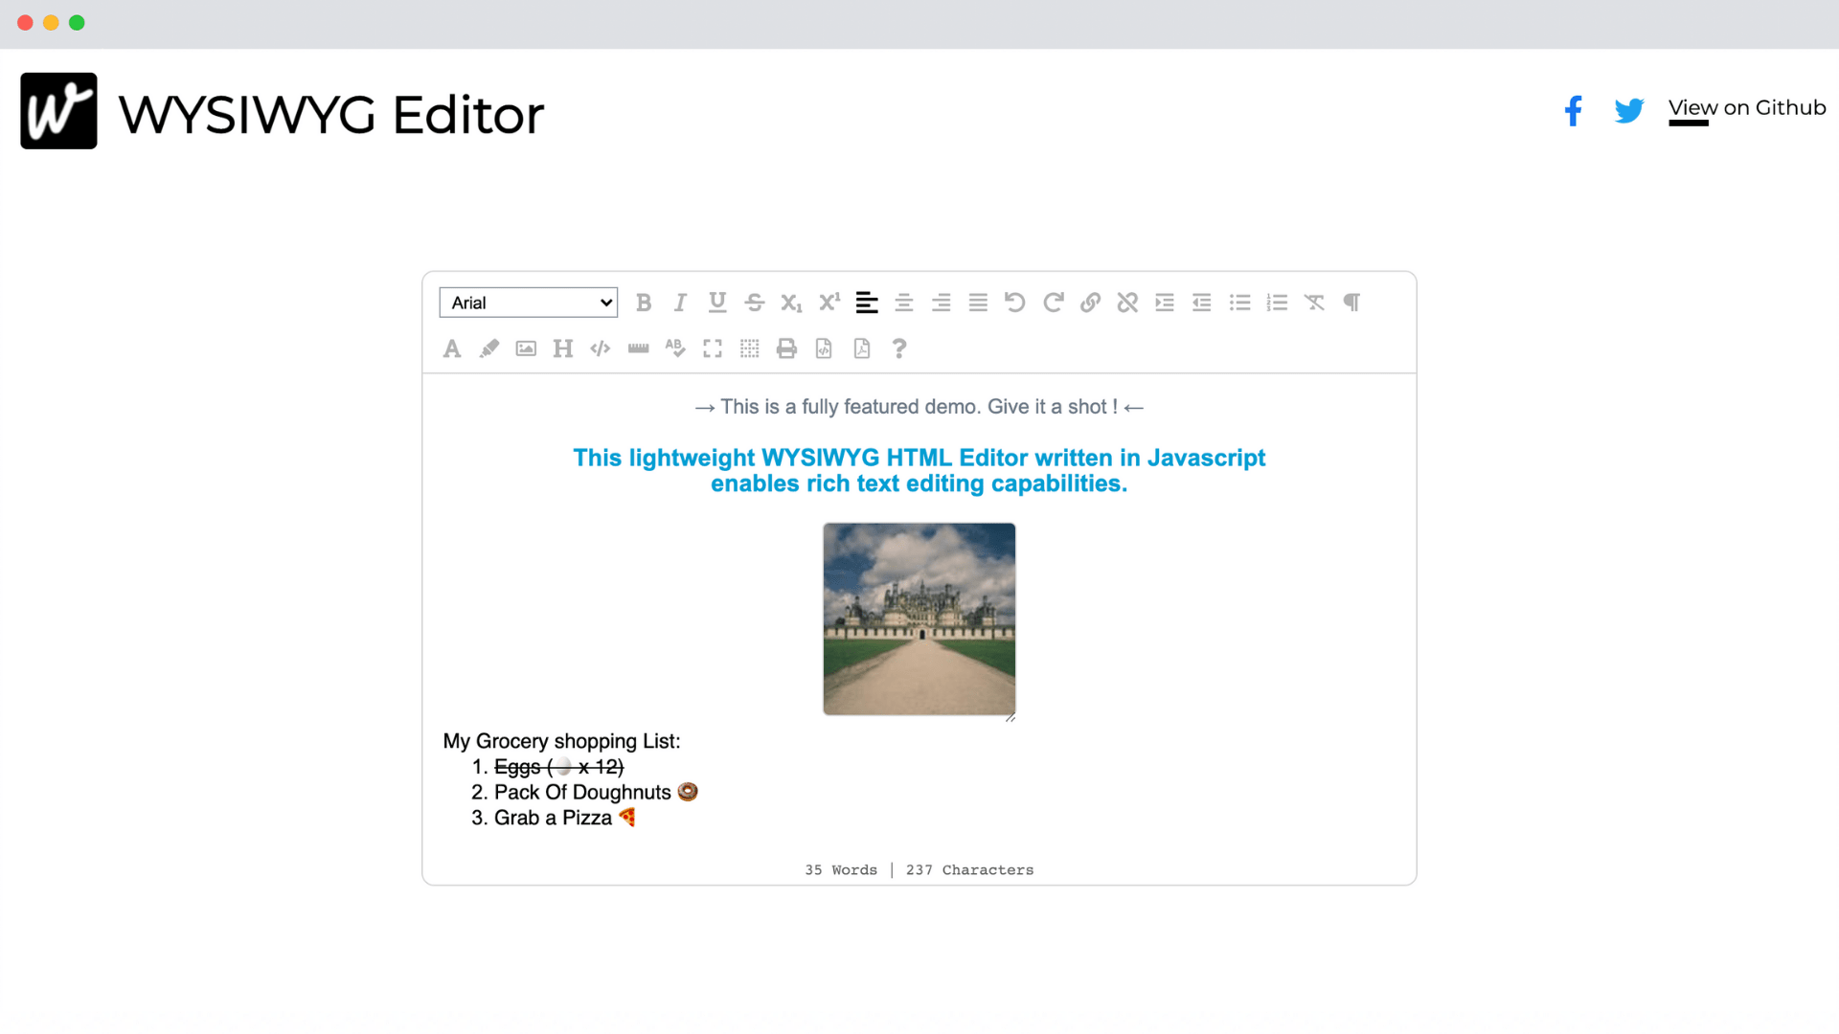Remove link with unlink icon

pyautogui.click(x=1127, y=303)
